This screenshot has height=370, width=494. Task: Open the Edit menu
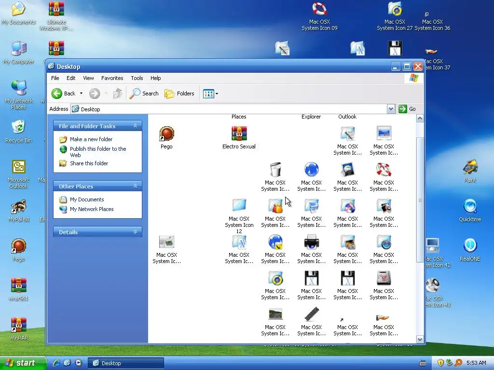pos(71,78)
